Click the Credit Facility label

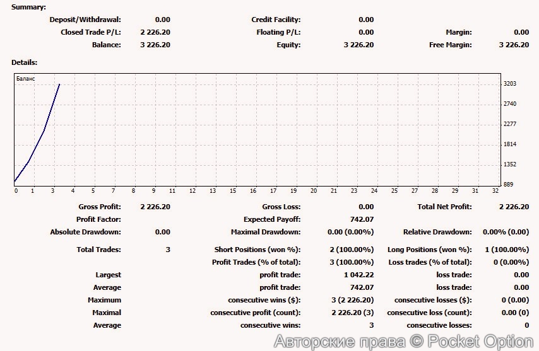(x=276, y=20)
